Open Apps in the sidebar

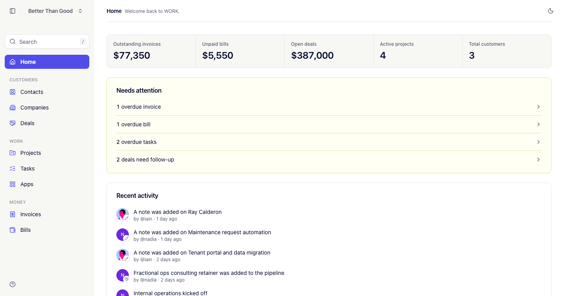[47, 184]
